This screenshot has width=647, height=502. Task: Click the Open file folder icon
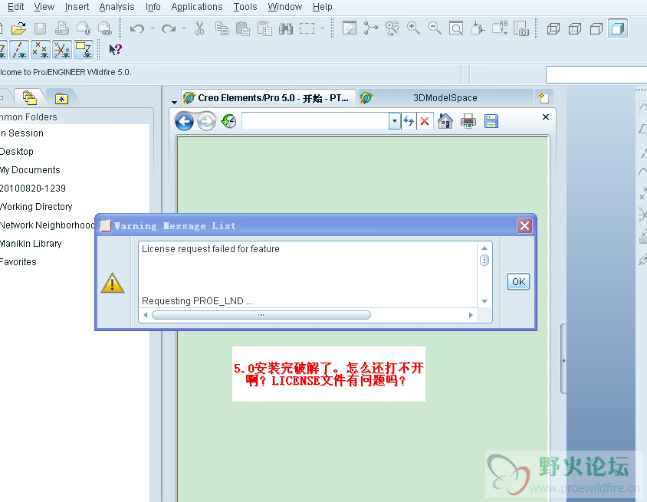(x=18, y=28)
